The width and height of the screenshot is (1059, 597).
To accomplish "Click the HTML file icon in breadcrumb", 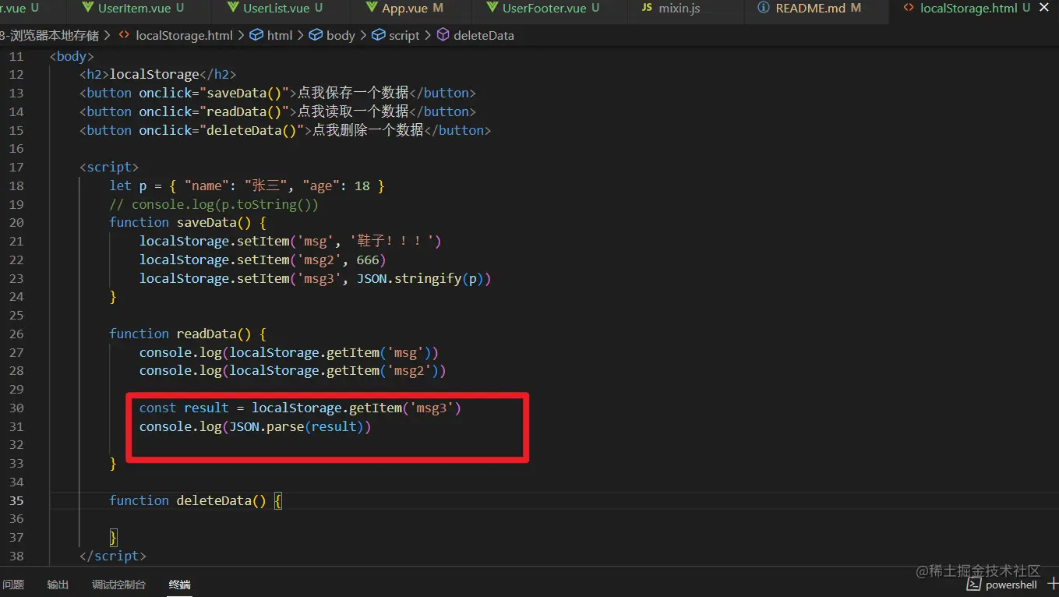I will click(125, 35).
